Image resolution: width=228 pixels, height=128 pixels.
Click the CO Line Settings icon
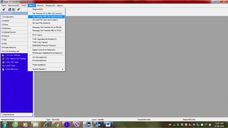pyautogui.click(x=3, y=55)
